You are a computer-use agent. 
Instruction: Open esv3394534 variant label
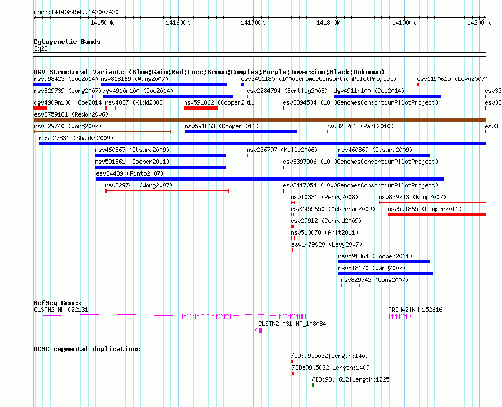click(x=360, y=102)
